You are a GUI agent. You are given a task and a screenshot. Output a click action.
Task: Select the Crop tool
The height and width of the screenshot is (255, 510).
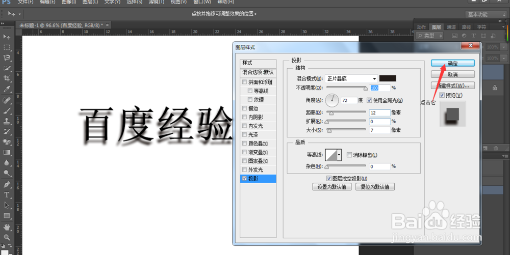tap(7, 78)
